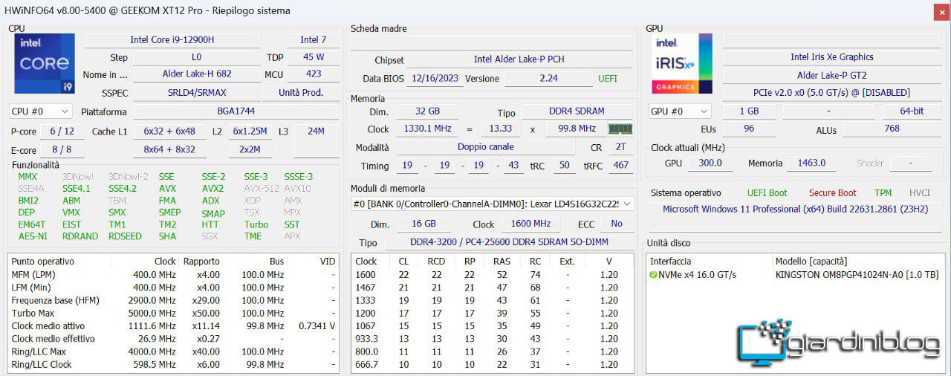This screenshot has height=376, width=951.
Task: Click the green UEFI label
Action: pyautogui.click(x=607, y=78)
